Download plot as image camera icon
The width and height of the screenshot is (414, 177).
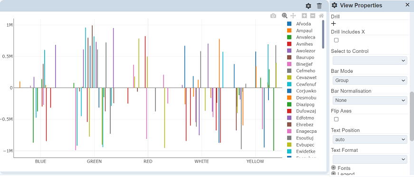click(x=273, y=16)
